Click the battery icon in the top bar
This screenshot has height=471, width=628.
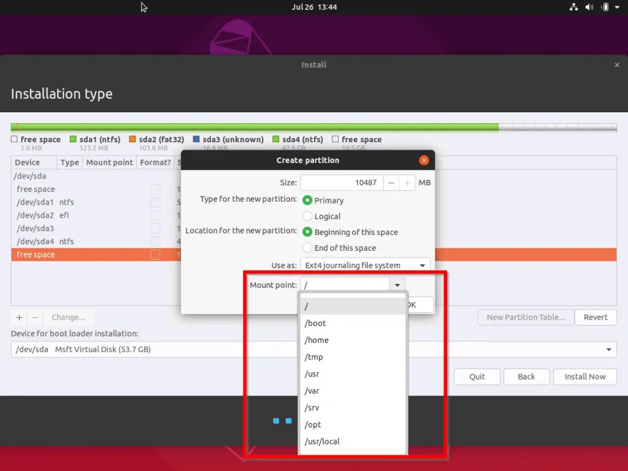point(605,7)
